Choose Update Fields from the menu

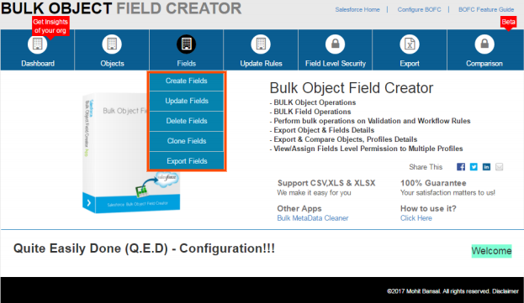(x=187, y=101)
